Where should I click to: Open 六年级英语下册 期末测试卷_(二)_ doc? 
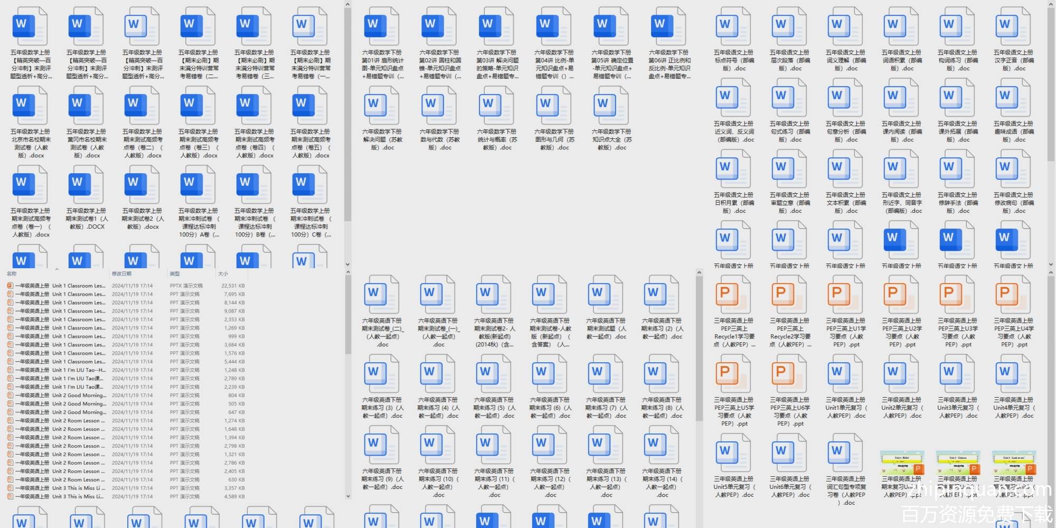[382, 312]
